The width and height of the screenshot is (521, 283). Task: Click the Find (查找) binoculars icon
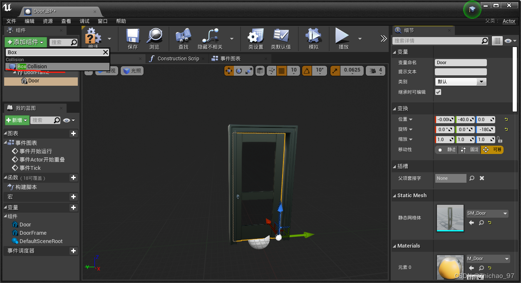183,36
